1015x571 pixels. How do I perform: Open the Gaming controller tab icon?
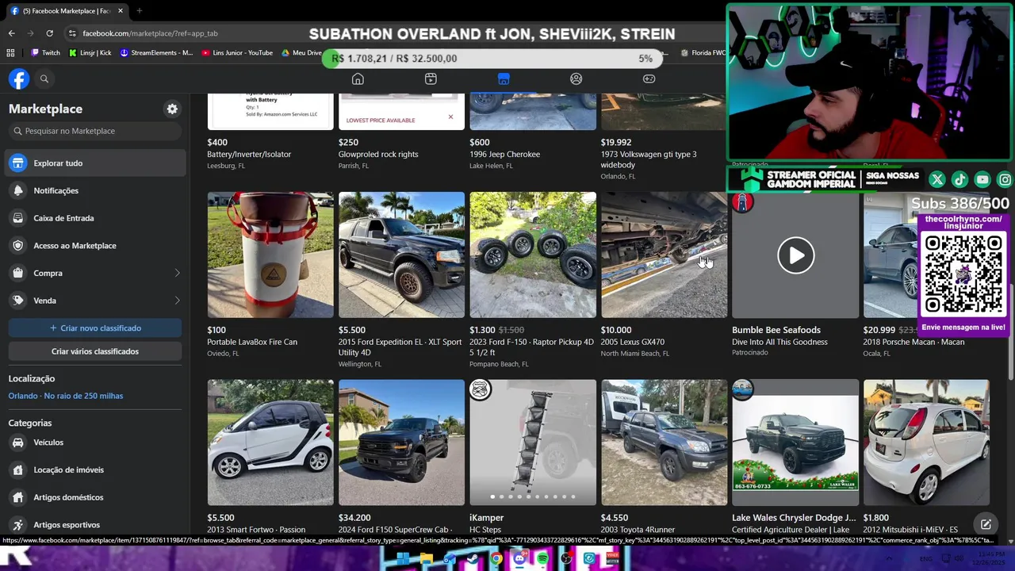(x=649, y=79)
